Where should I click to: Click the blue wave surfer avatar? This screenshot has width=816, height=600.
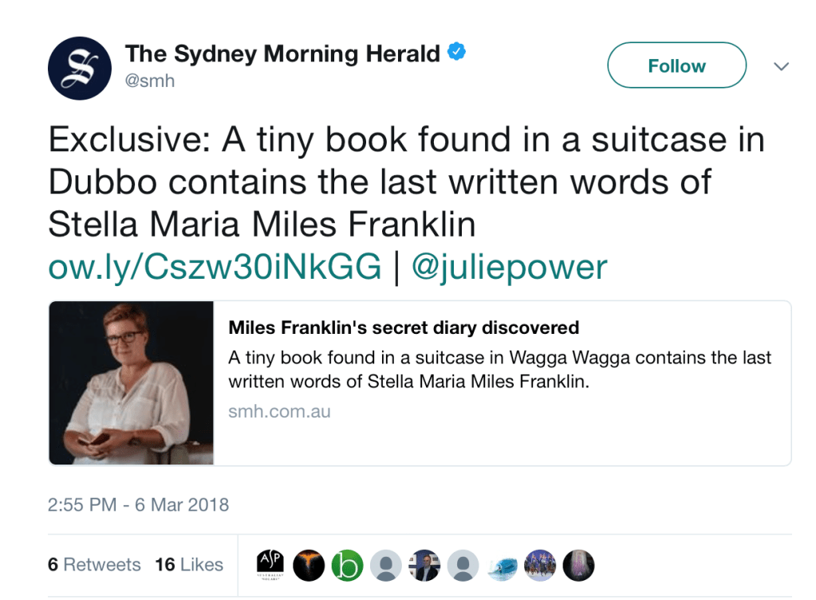(502, 565)
